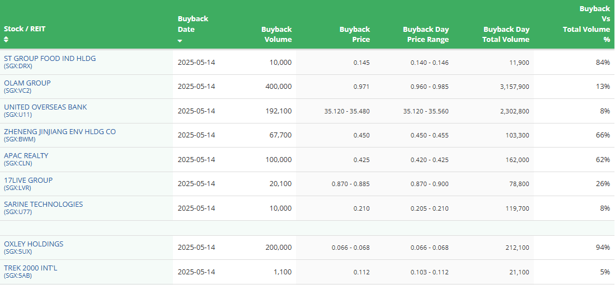615x285 pixels.
Task: Click price range 35.120 - 35.560 cell
Action: (426, 111)
